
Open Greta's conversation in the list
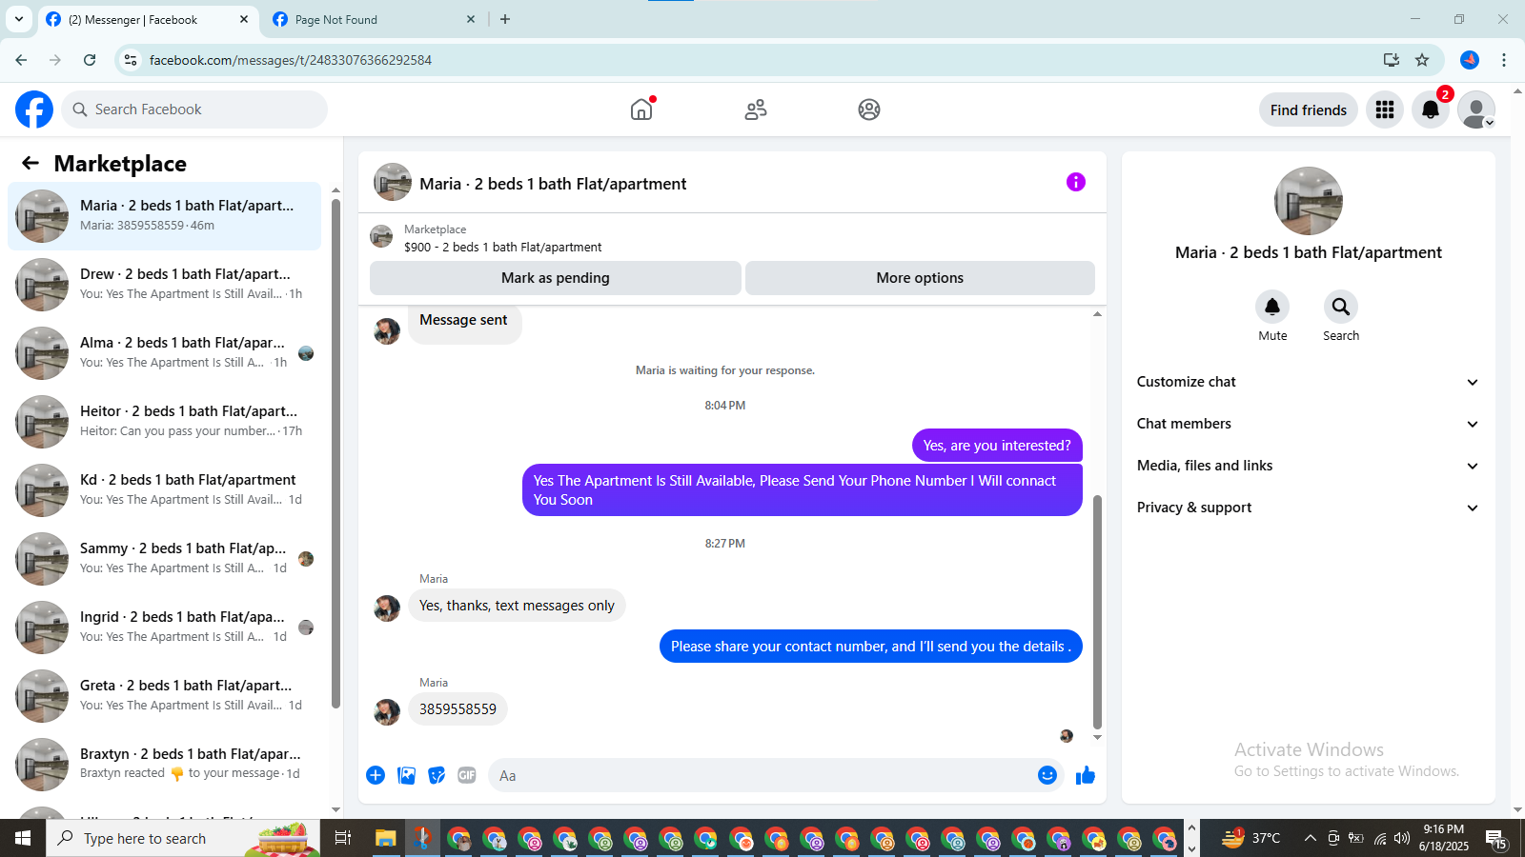164,696
